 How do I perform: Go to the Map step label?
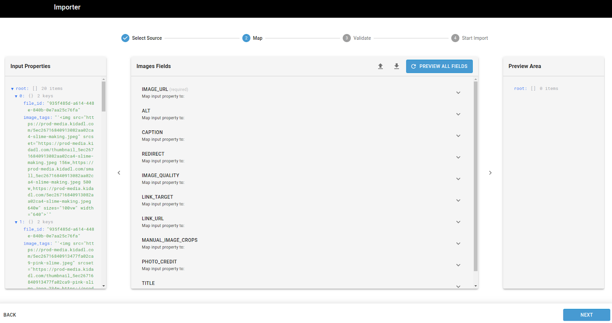click(x=257, y=38)
